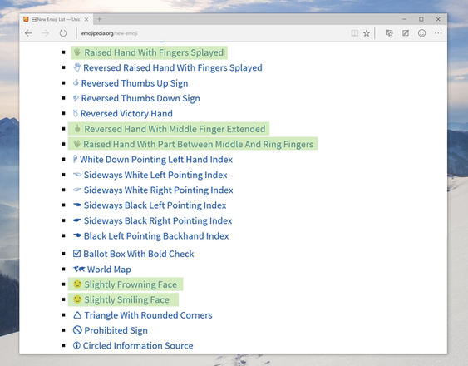
Task: Refresh the page with reload icon
Action: (x=62, y=33)
